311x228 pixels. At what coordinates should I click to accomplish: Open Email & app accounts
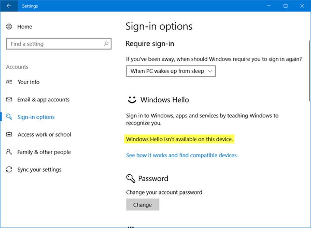43,100
